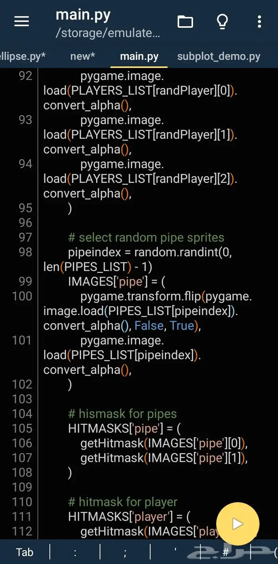The height and width of the screenshot is (564, 278).
Task: Open the folder file browser icon
Action: [x=185, y=21]
